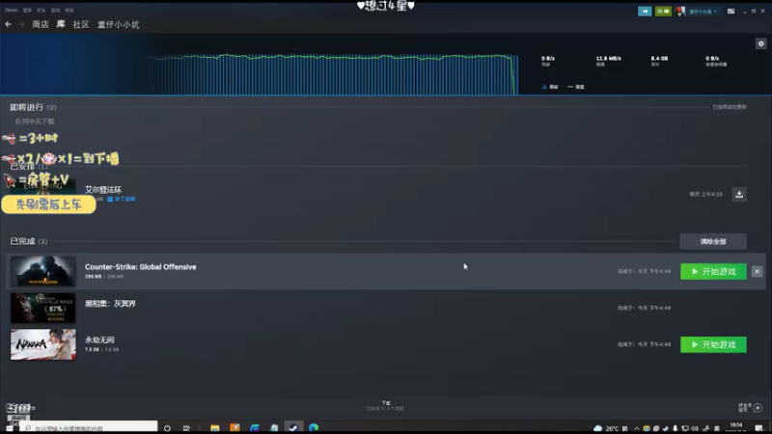Open downloads status at bottom center
772x434 pixels.
pos(385,405)
